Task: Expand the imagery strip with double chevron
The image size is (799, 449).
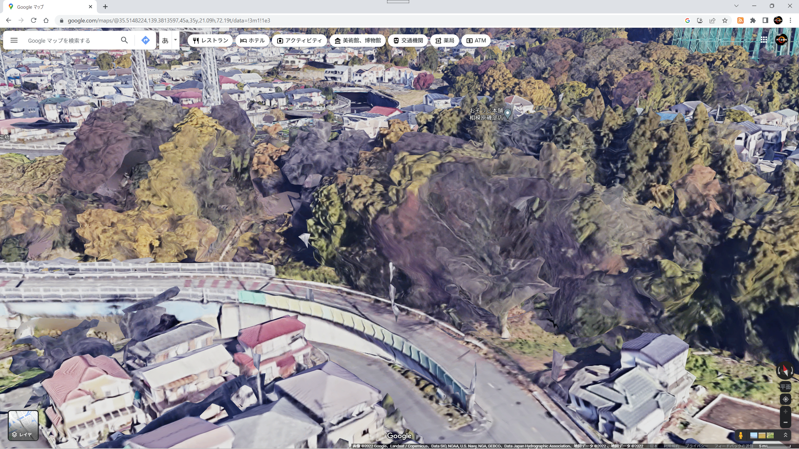Action: coord(786,435)
